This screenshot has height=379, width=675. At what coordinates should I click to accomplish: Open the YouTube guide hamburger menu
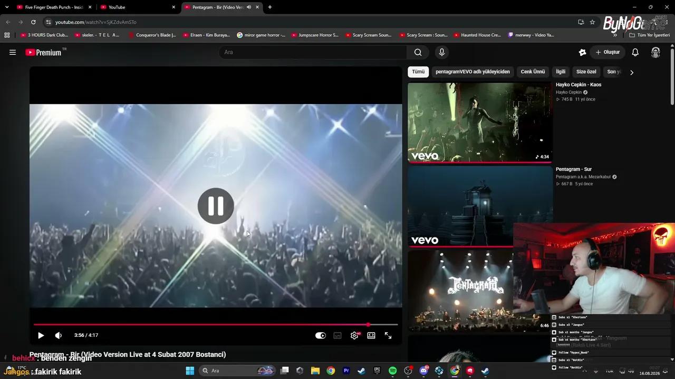pos(13,52)
